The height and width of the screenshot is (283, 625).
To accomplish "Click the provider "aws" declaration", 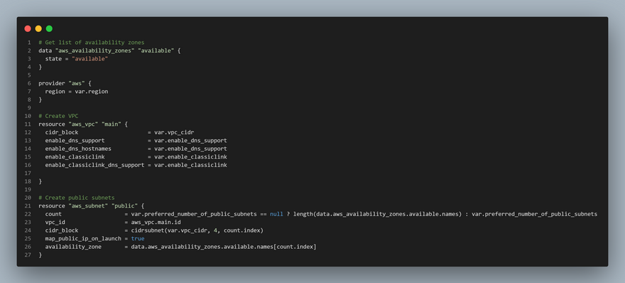I will point(65,83).
